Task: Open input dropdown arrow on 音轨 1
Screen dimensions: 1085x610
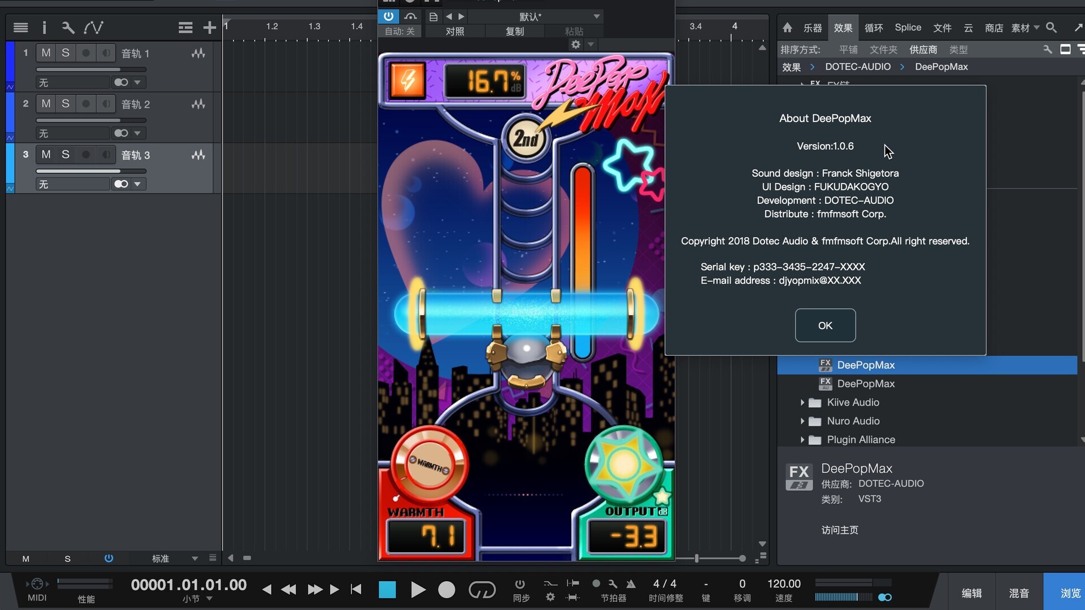Action: click(137, 82)
